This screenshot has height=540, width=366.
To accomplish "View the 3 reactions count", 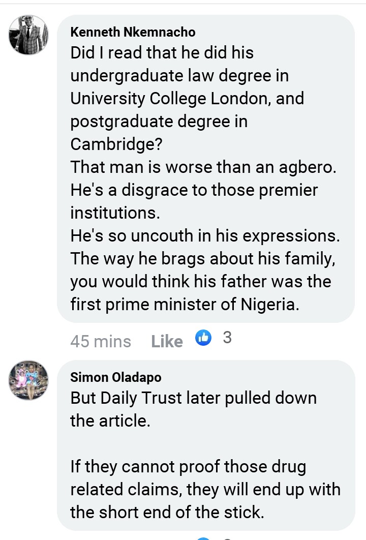I will pyautogui.click(x=227, y=337).
